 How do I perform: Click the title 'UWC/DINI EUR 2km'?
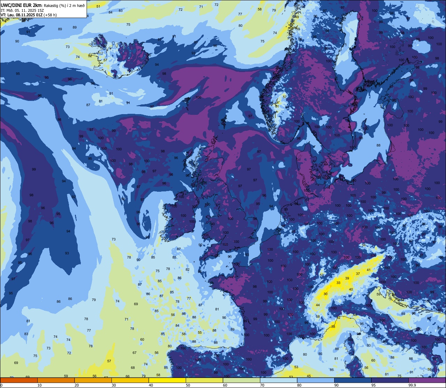tap(21, 5)
